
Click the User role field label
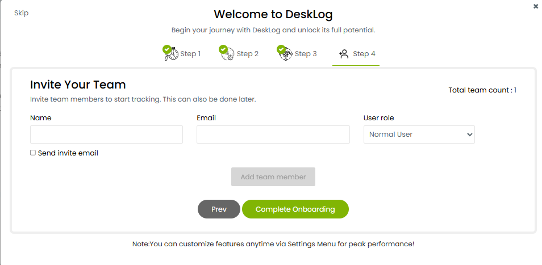click(379, 118)
